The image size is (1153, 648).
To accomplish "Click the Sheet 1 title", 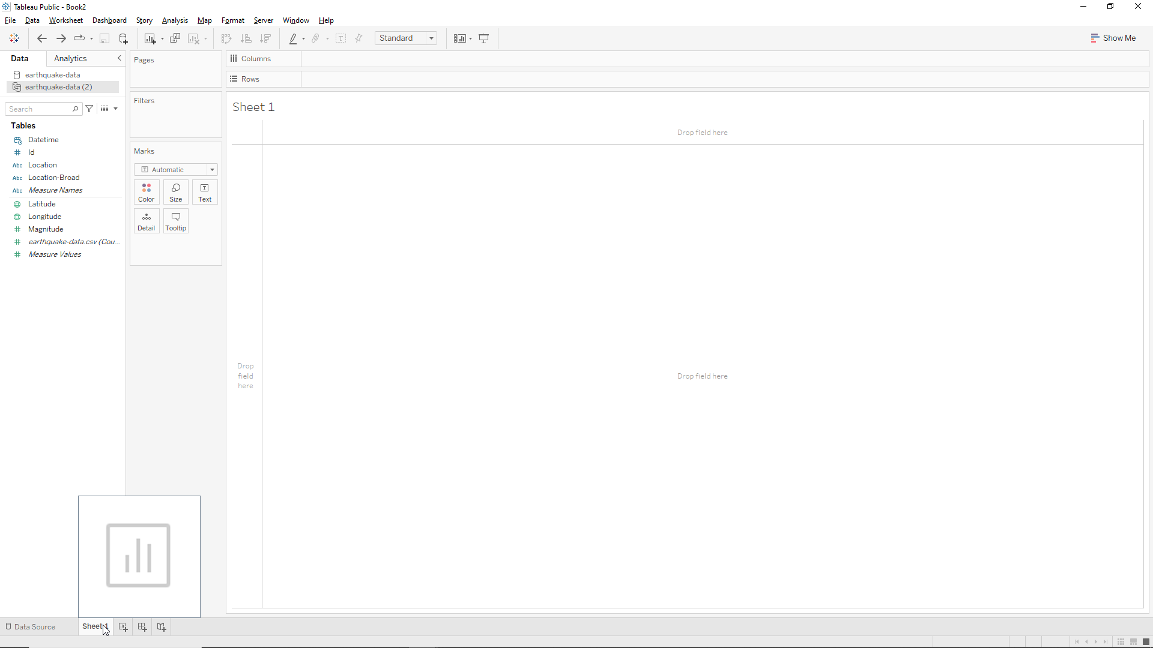I will [253, 107].
